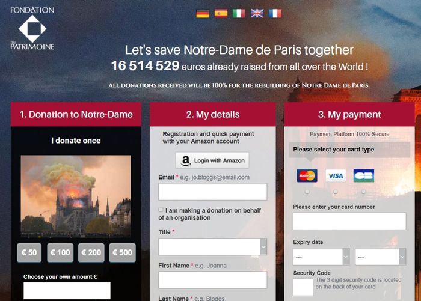Click the United Kingdom flag icon
Image resolution: width=421 pixels, height=301 pixels.
pyautogui.click(x=257, y=13)
